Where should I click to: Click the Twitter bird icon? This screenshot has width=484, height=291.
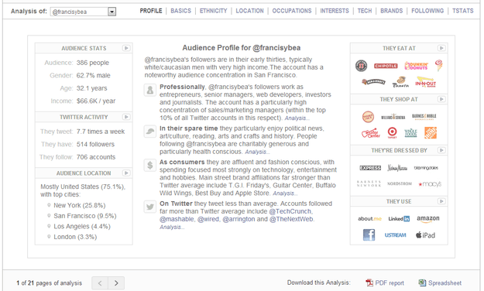(x=150, y=207)
